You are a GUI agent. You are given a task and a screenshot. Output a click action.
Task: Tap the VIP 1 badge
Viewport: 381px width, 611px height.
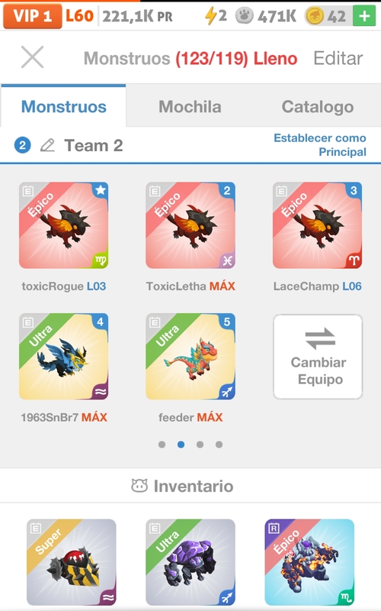click(x=33, y=16)
